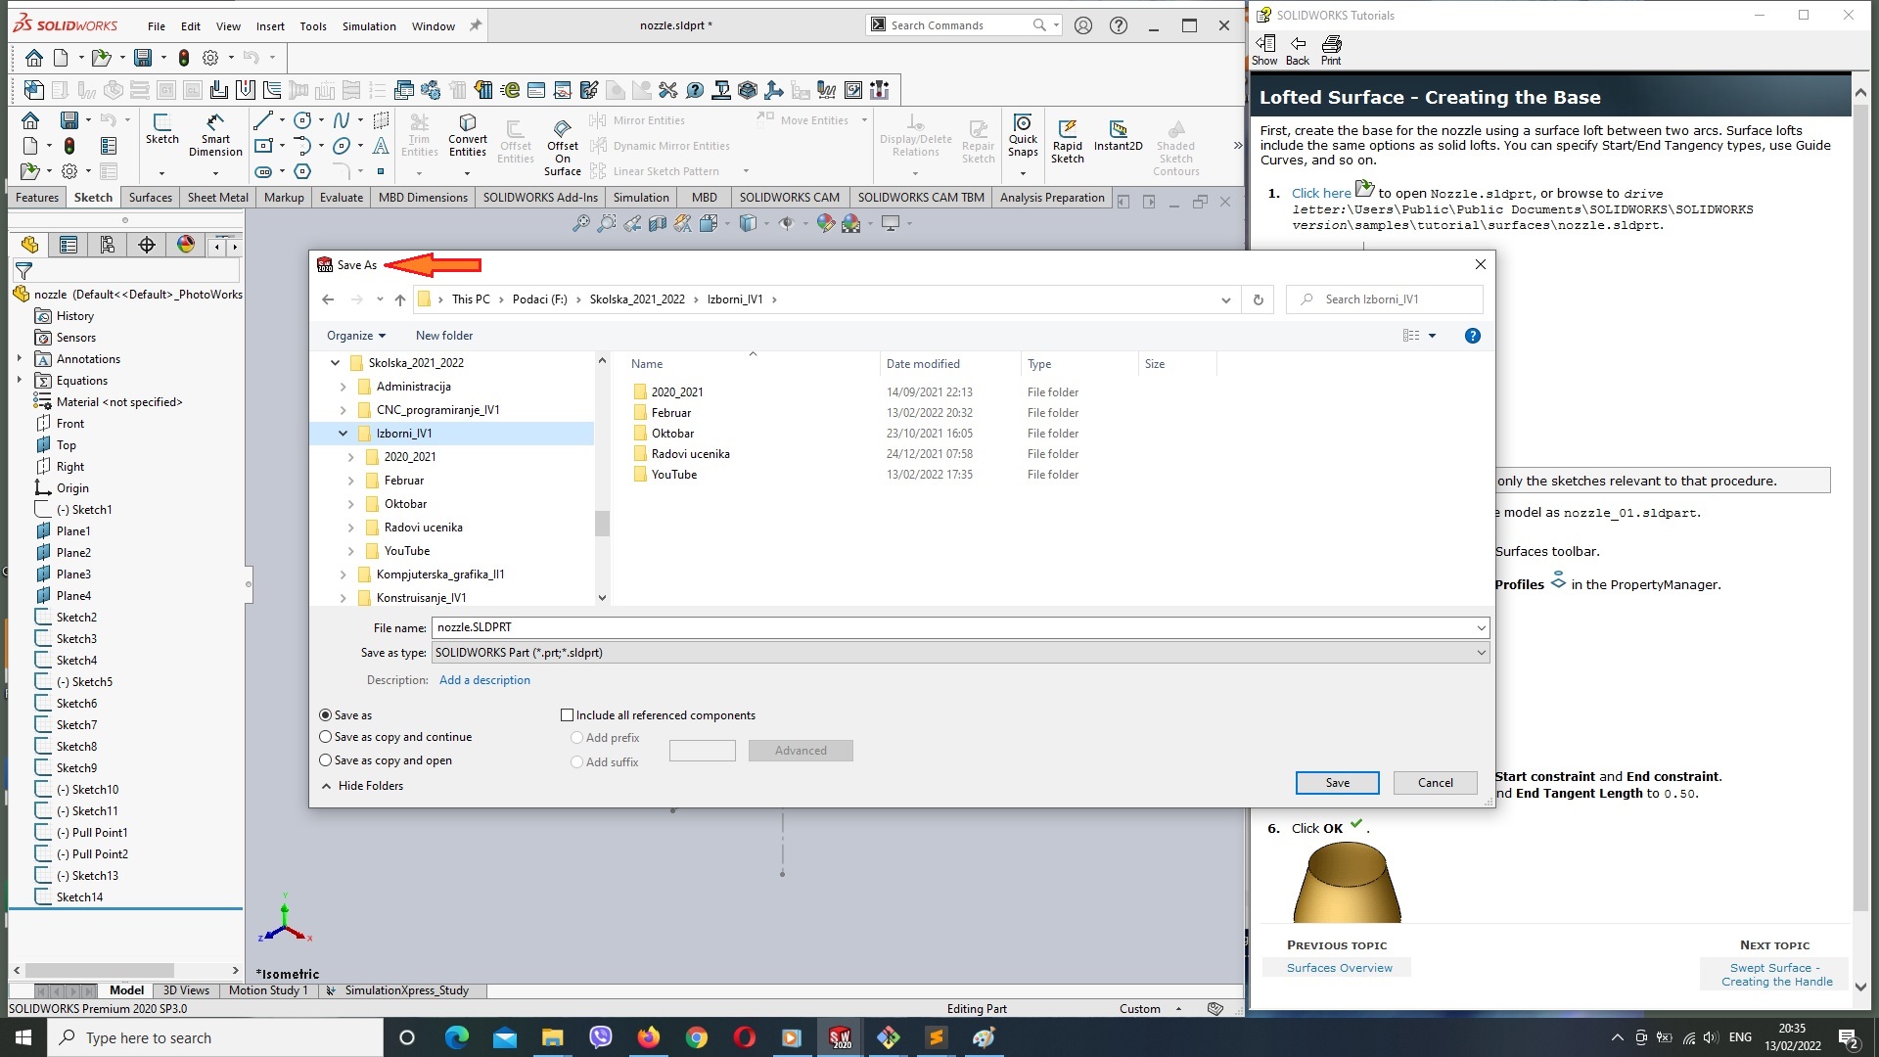The height and width of the screenshot is (1057, 1879).
Task: Expand the Administracija folder node
Action: pyautogui.click(x=343, y=387)
